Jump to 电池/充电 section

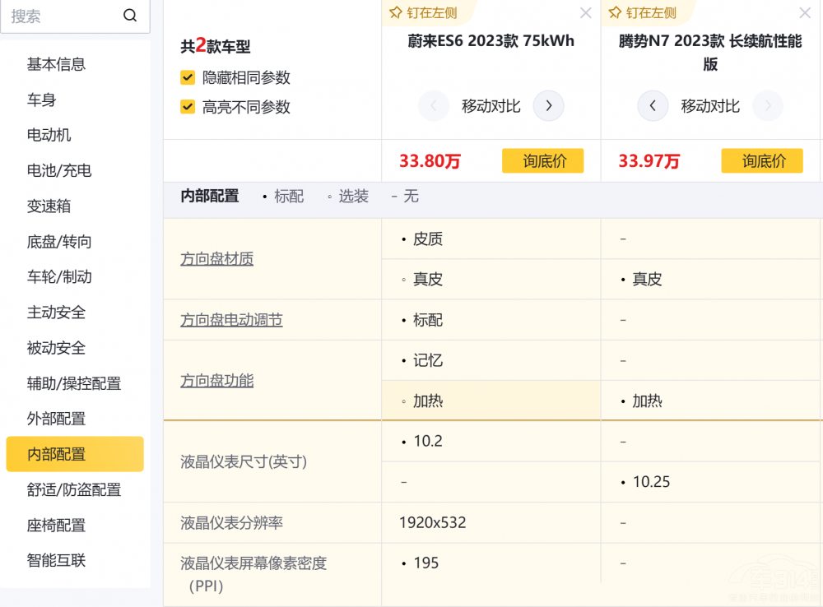(59, 170)
